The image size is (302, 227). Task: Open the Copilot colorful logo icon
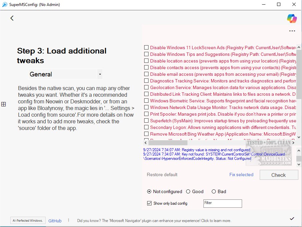click(292, 19)
